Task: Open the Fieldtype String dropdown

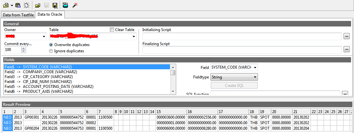Action: tap(255, 77)
